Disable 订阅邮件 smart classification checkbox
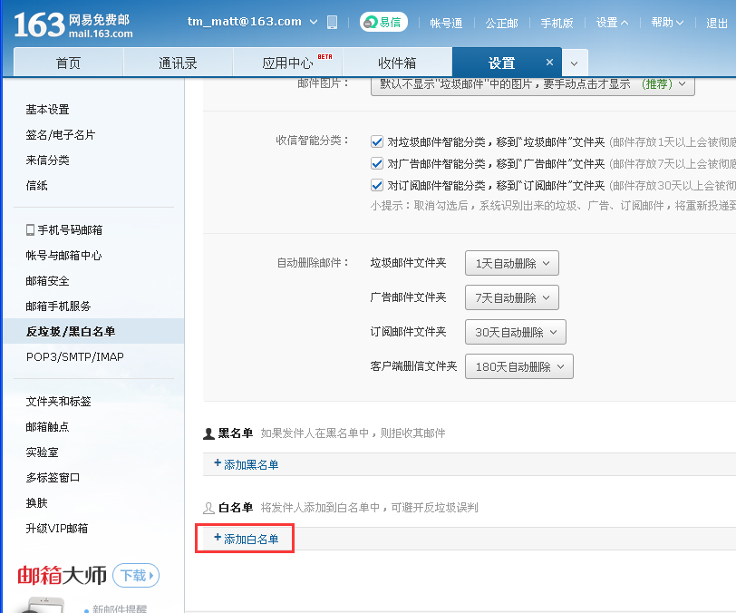Screen dimensions: 736x613 377,186
